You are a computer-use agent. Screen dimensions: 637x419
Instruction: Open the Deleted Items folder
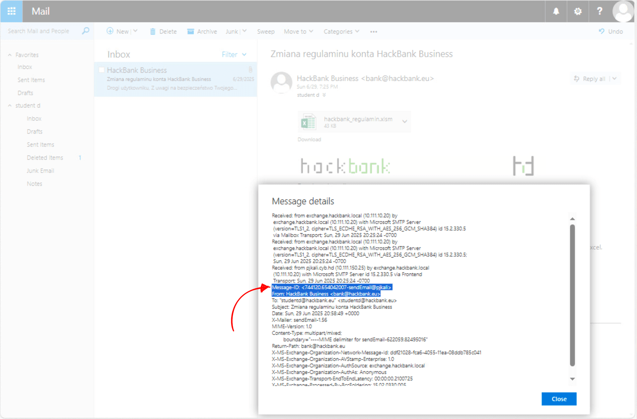click(x=45, y=158)
